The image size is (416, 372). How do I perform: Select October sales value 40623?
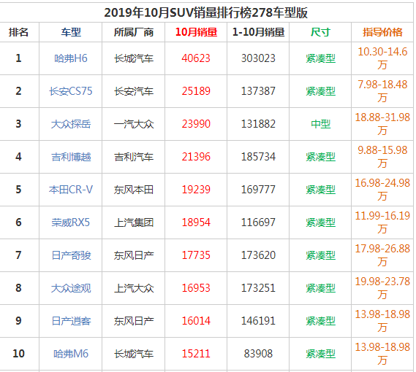coord(196,58)
